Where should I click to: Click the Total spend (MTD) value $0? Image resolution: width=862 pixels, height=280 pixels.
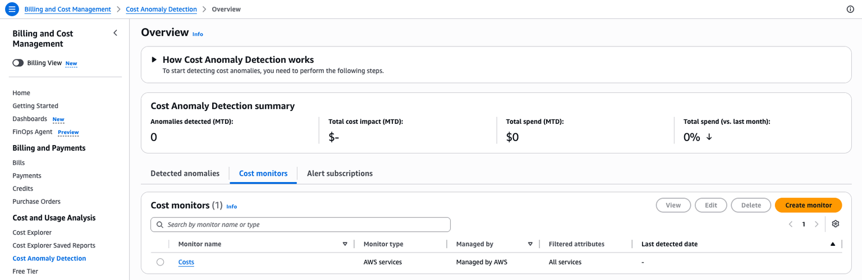coord(512,137)
